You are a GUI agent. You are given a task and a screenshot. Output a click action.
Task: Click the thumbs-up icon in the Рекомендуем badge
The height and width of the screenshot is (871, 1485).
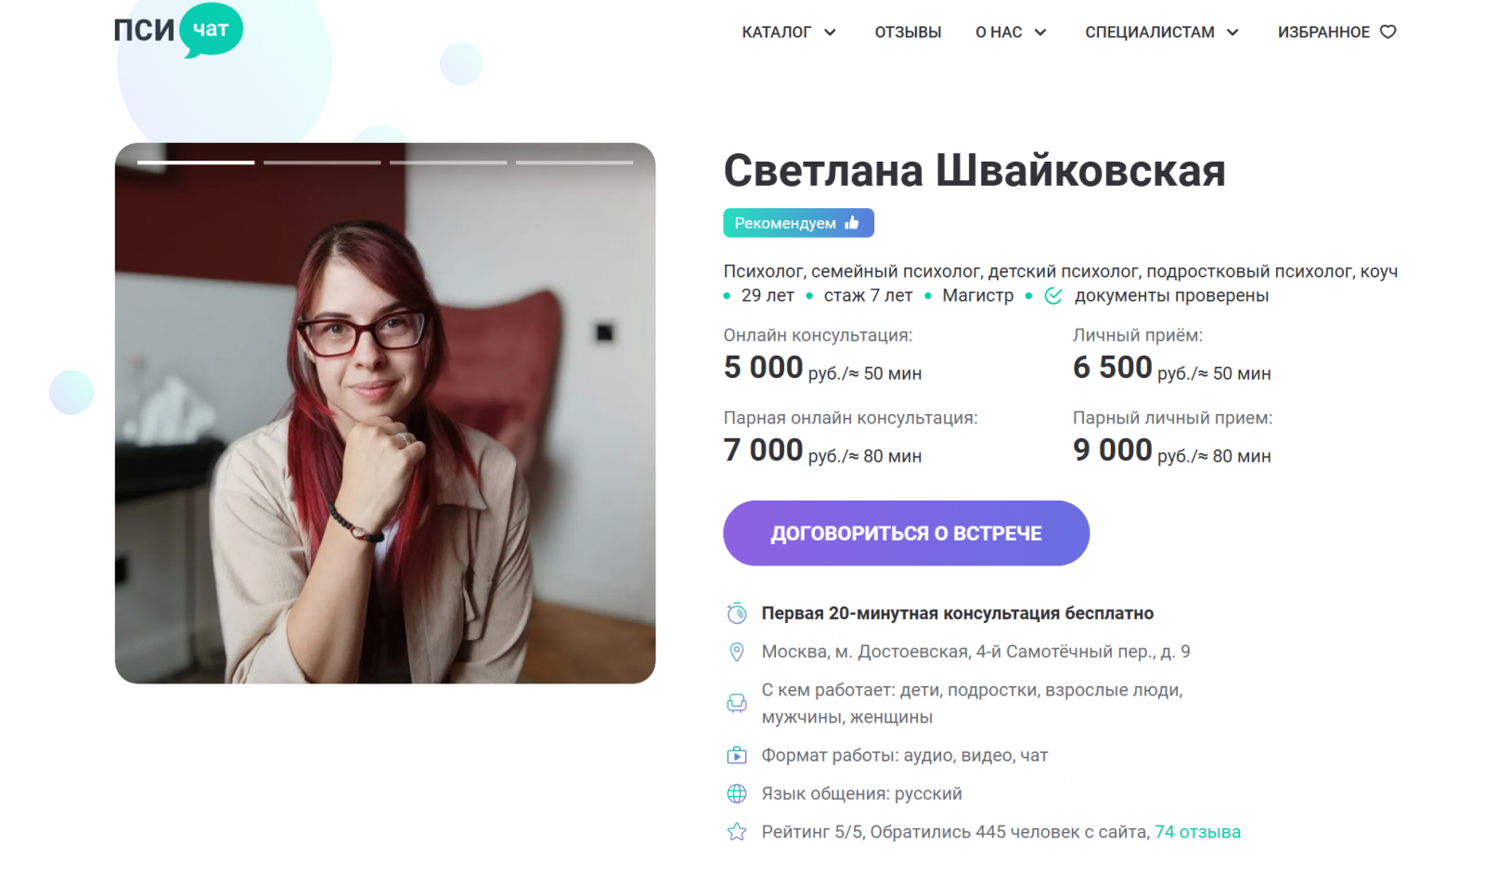[x=852, y=222]
